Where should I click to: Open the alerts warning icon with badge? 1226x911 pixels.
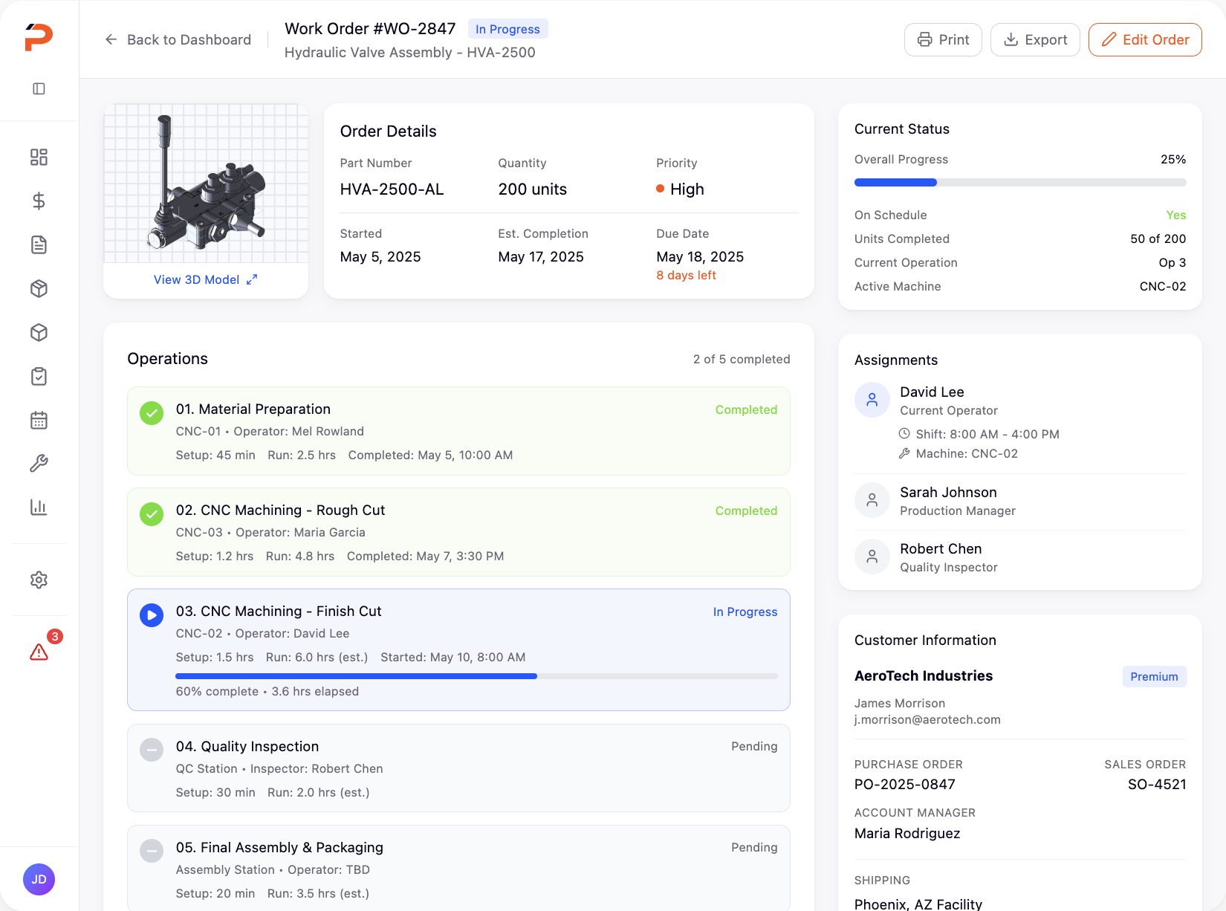39,652
